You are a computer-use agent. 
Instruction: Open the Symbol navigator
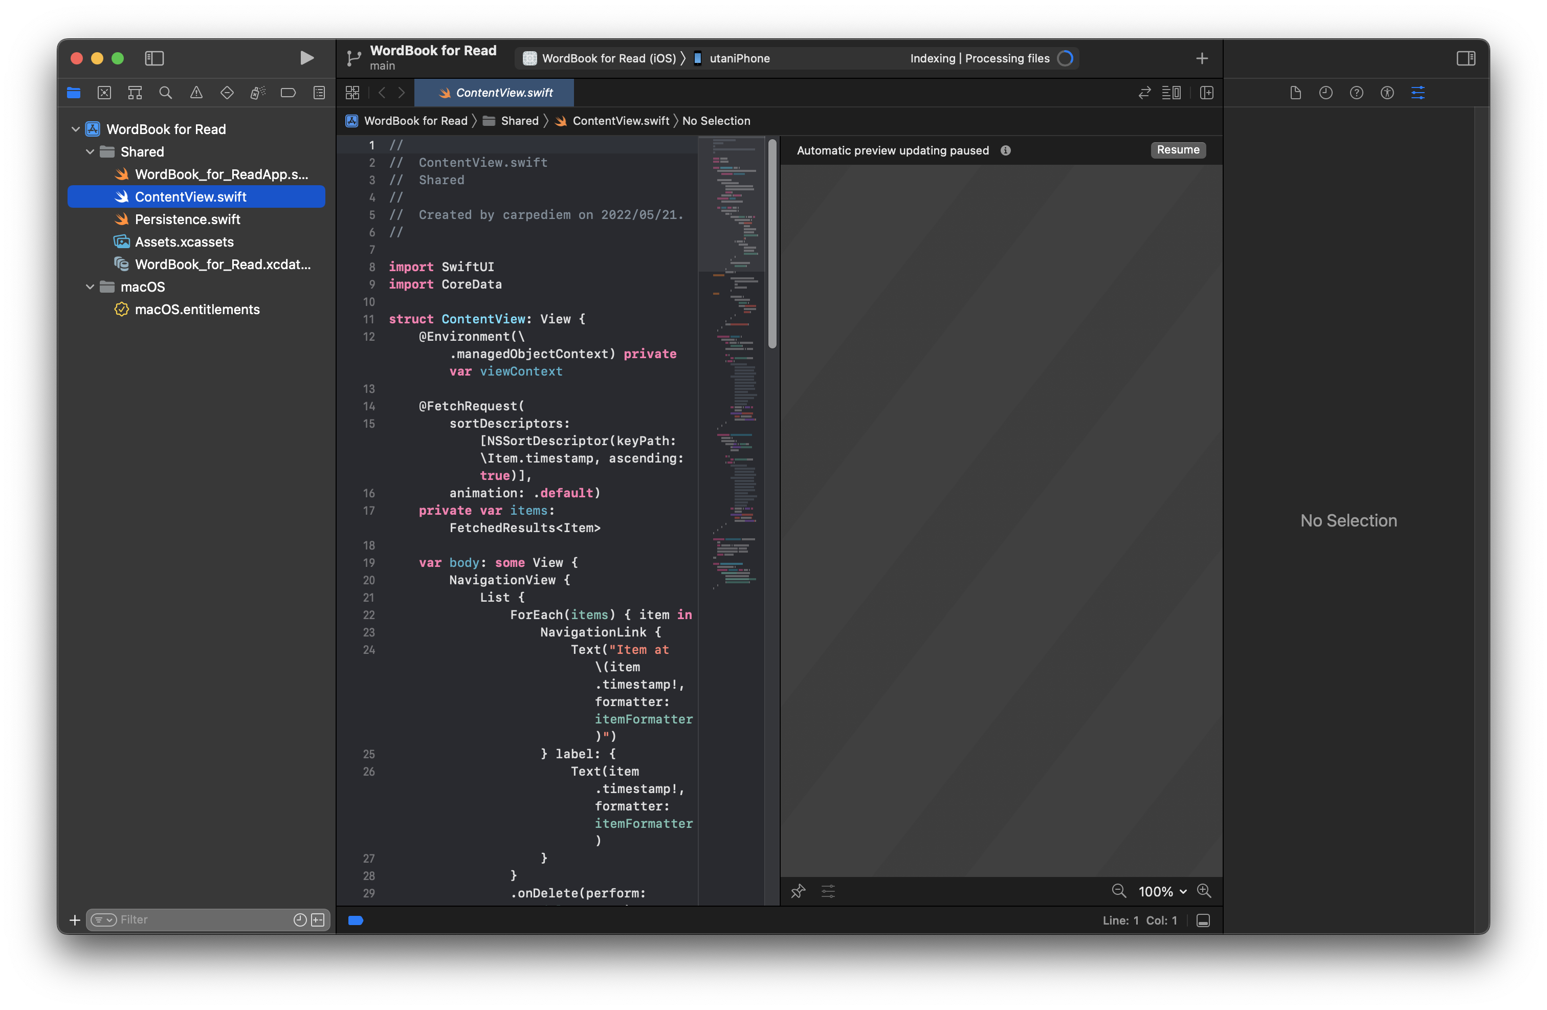point(135,93)
